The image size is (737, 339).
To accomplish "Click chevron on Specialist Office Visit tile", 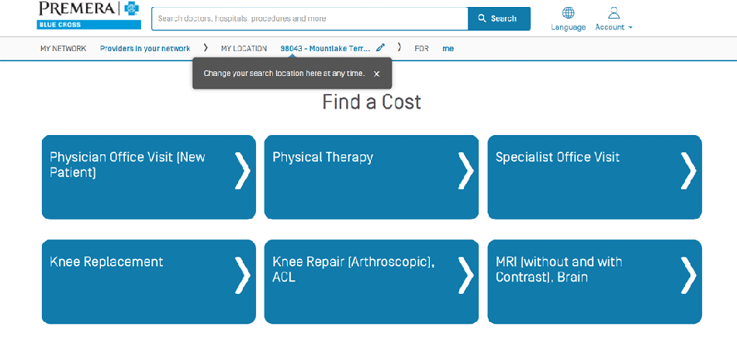I will click(x=688, y=170).
